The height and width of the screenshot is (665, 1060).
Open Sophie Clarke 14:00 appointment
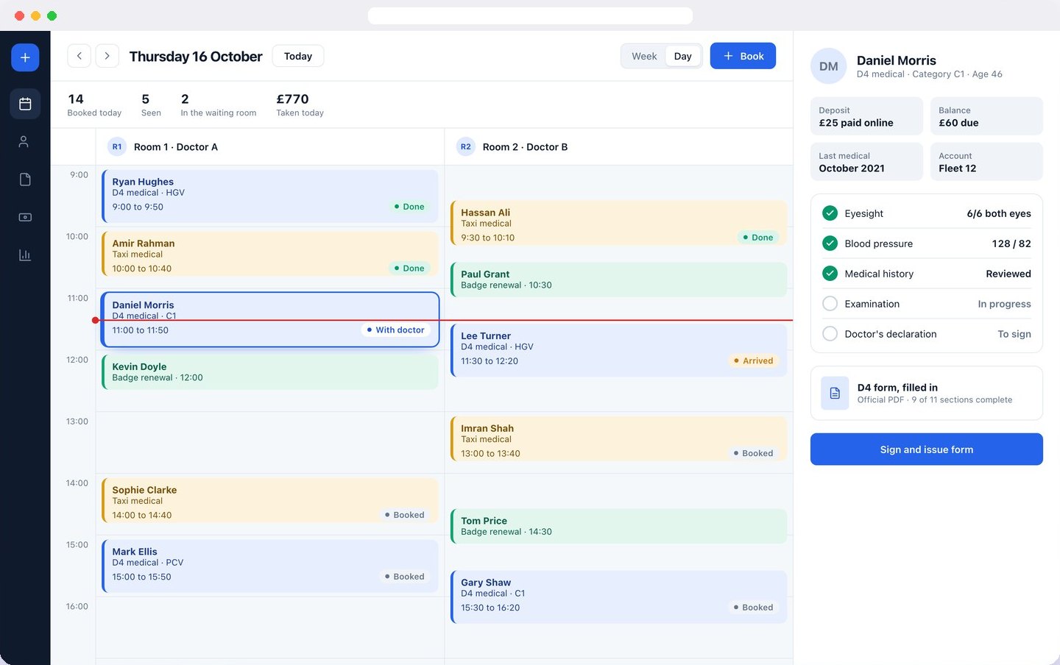tap(270, 501)
